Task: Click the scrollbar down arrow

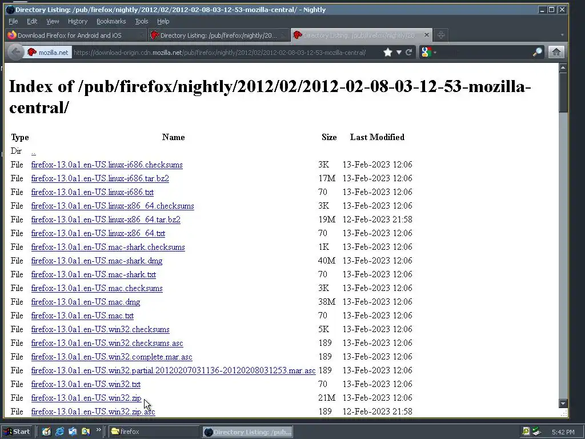Action: click(563, 404)
